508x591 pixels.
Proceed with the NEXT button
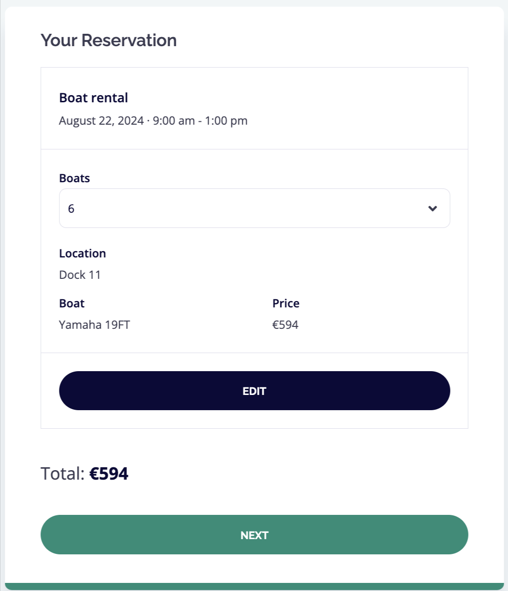pos(254,535)
